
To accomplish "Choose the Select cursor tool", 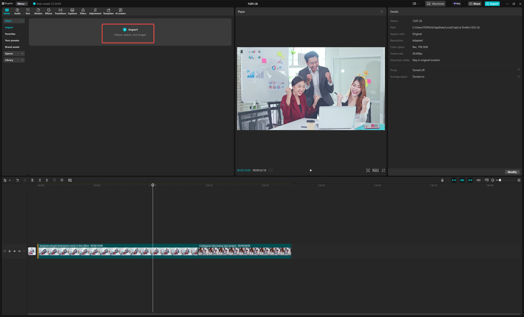I will [5, 180].
